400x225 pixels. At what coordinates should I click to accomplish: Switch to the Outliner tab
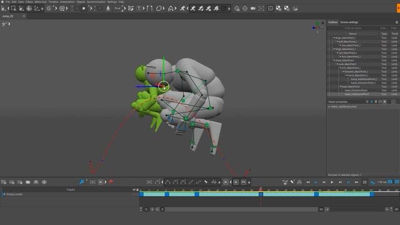(x=332, y=22)
